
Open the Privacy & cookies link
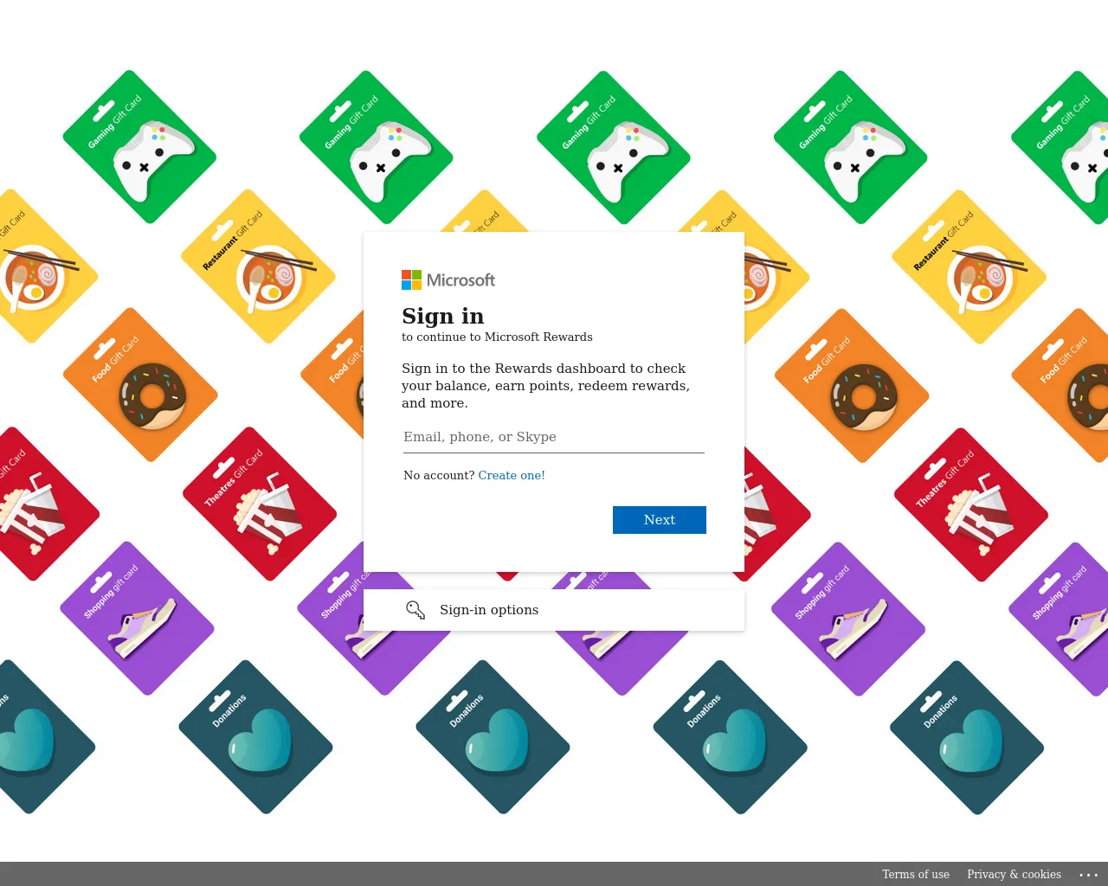click(1014, 874)
